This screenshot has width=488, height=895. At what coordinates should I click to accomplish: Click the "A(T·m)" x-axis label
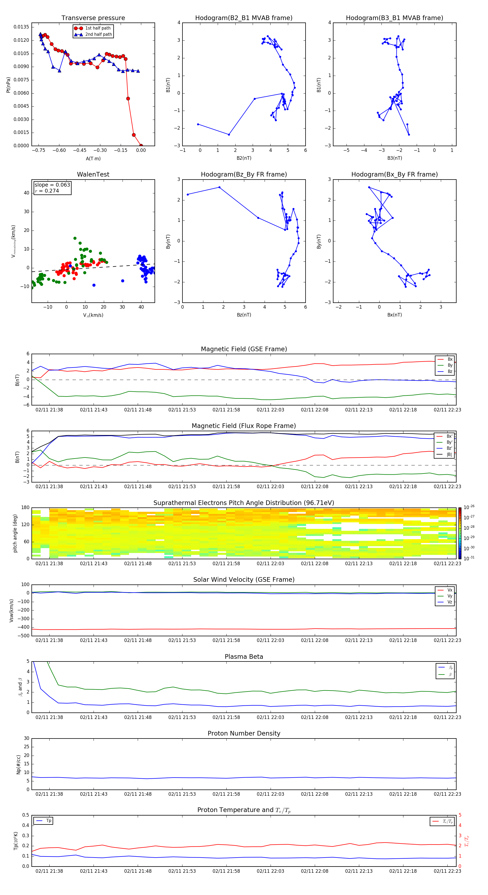pyautogui.click(x=93, y=158)
